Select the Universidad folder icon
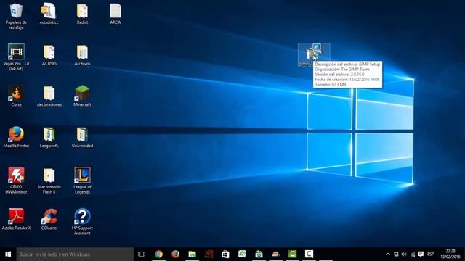This screenshot has width=465, height=261. (82, 137)
